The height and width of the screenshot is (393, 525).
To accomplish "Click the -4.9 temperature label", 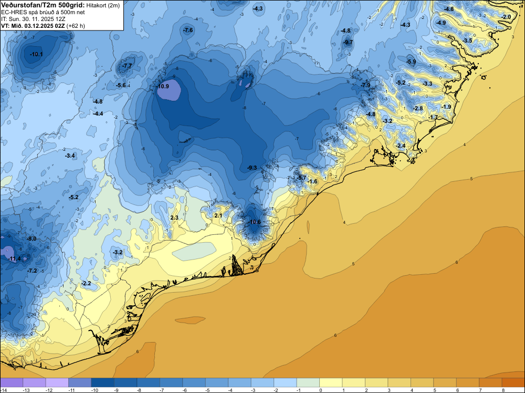I will click(441, 23).
